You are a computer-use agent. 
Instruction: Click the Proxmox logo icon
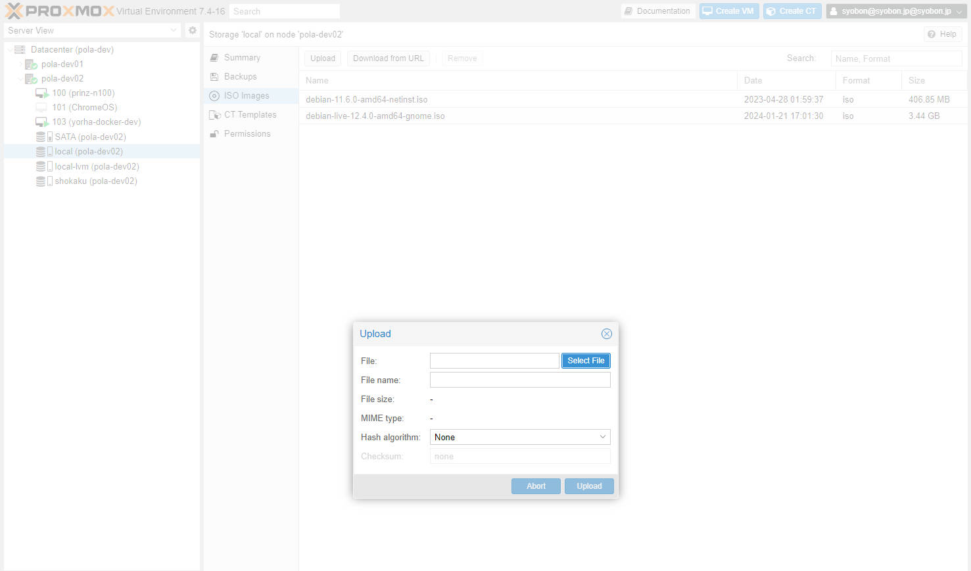point(14,11)
